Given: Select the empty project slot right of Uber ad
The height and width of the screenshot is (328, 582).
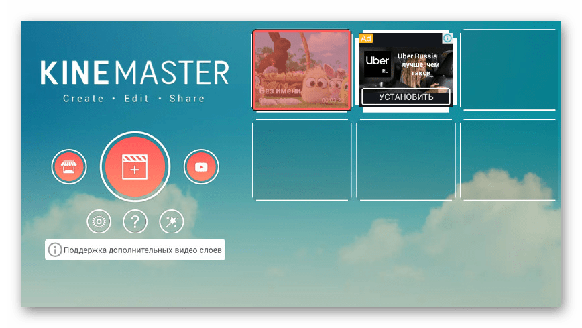Looking at the screenshot, I should [x=510, y=70].
